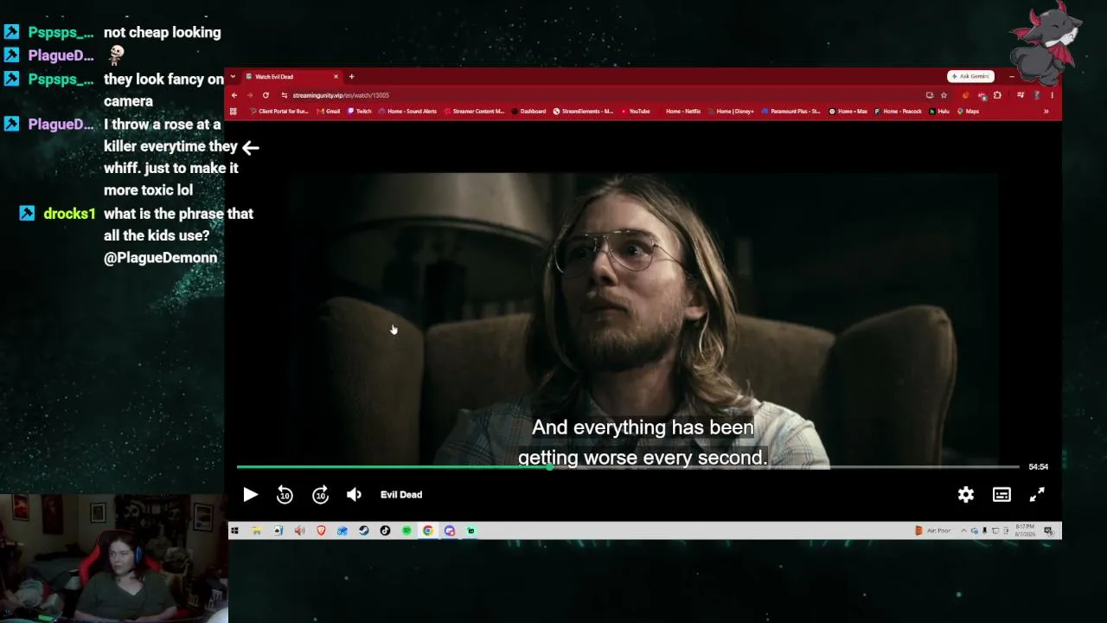Open the Paramount Plus bookmark
The image size is (1107, 623).
coord(790,112)
